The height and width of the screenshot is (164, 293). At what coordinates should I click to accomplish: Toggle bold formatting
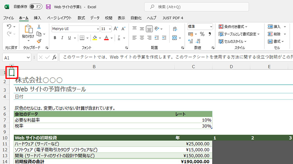(x=55, y=38)
